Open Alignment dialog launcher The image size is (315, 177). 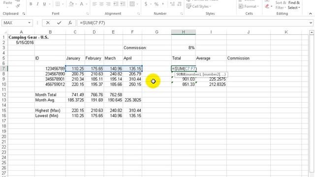click(x=139, y=14)
